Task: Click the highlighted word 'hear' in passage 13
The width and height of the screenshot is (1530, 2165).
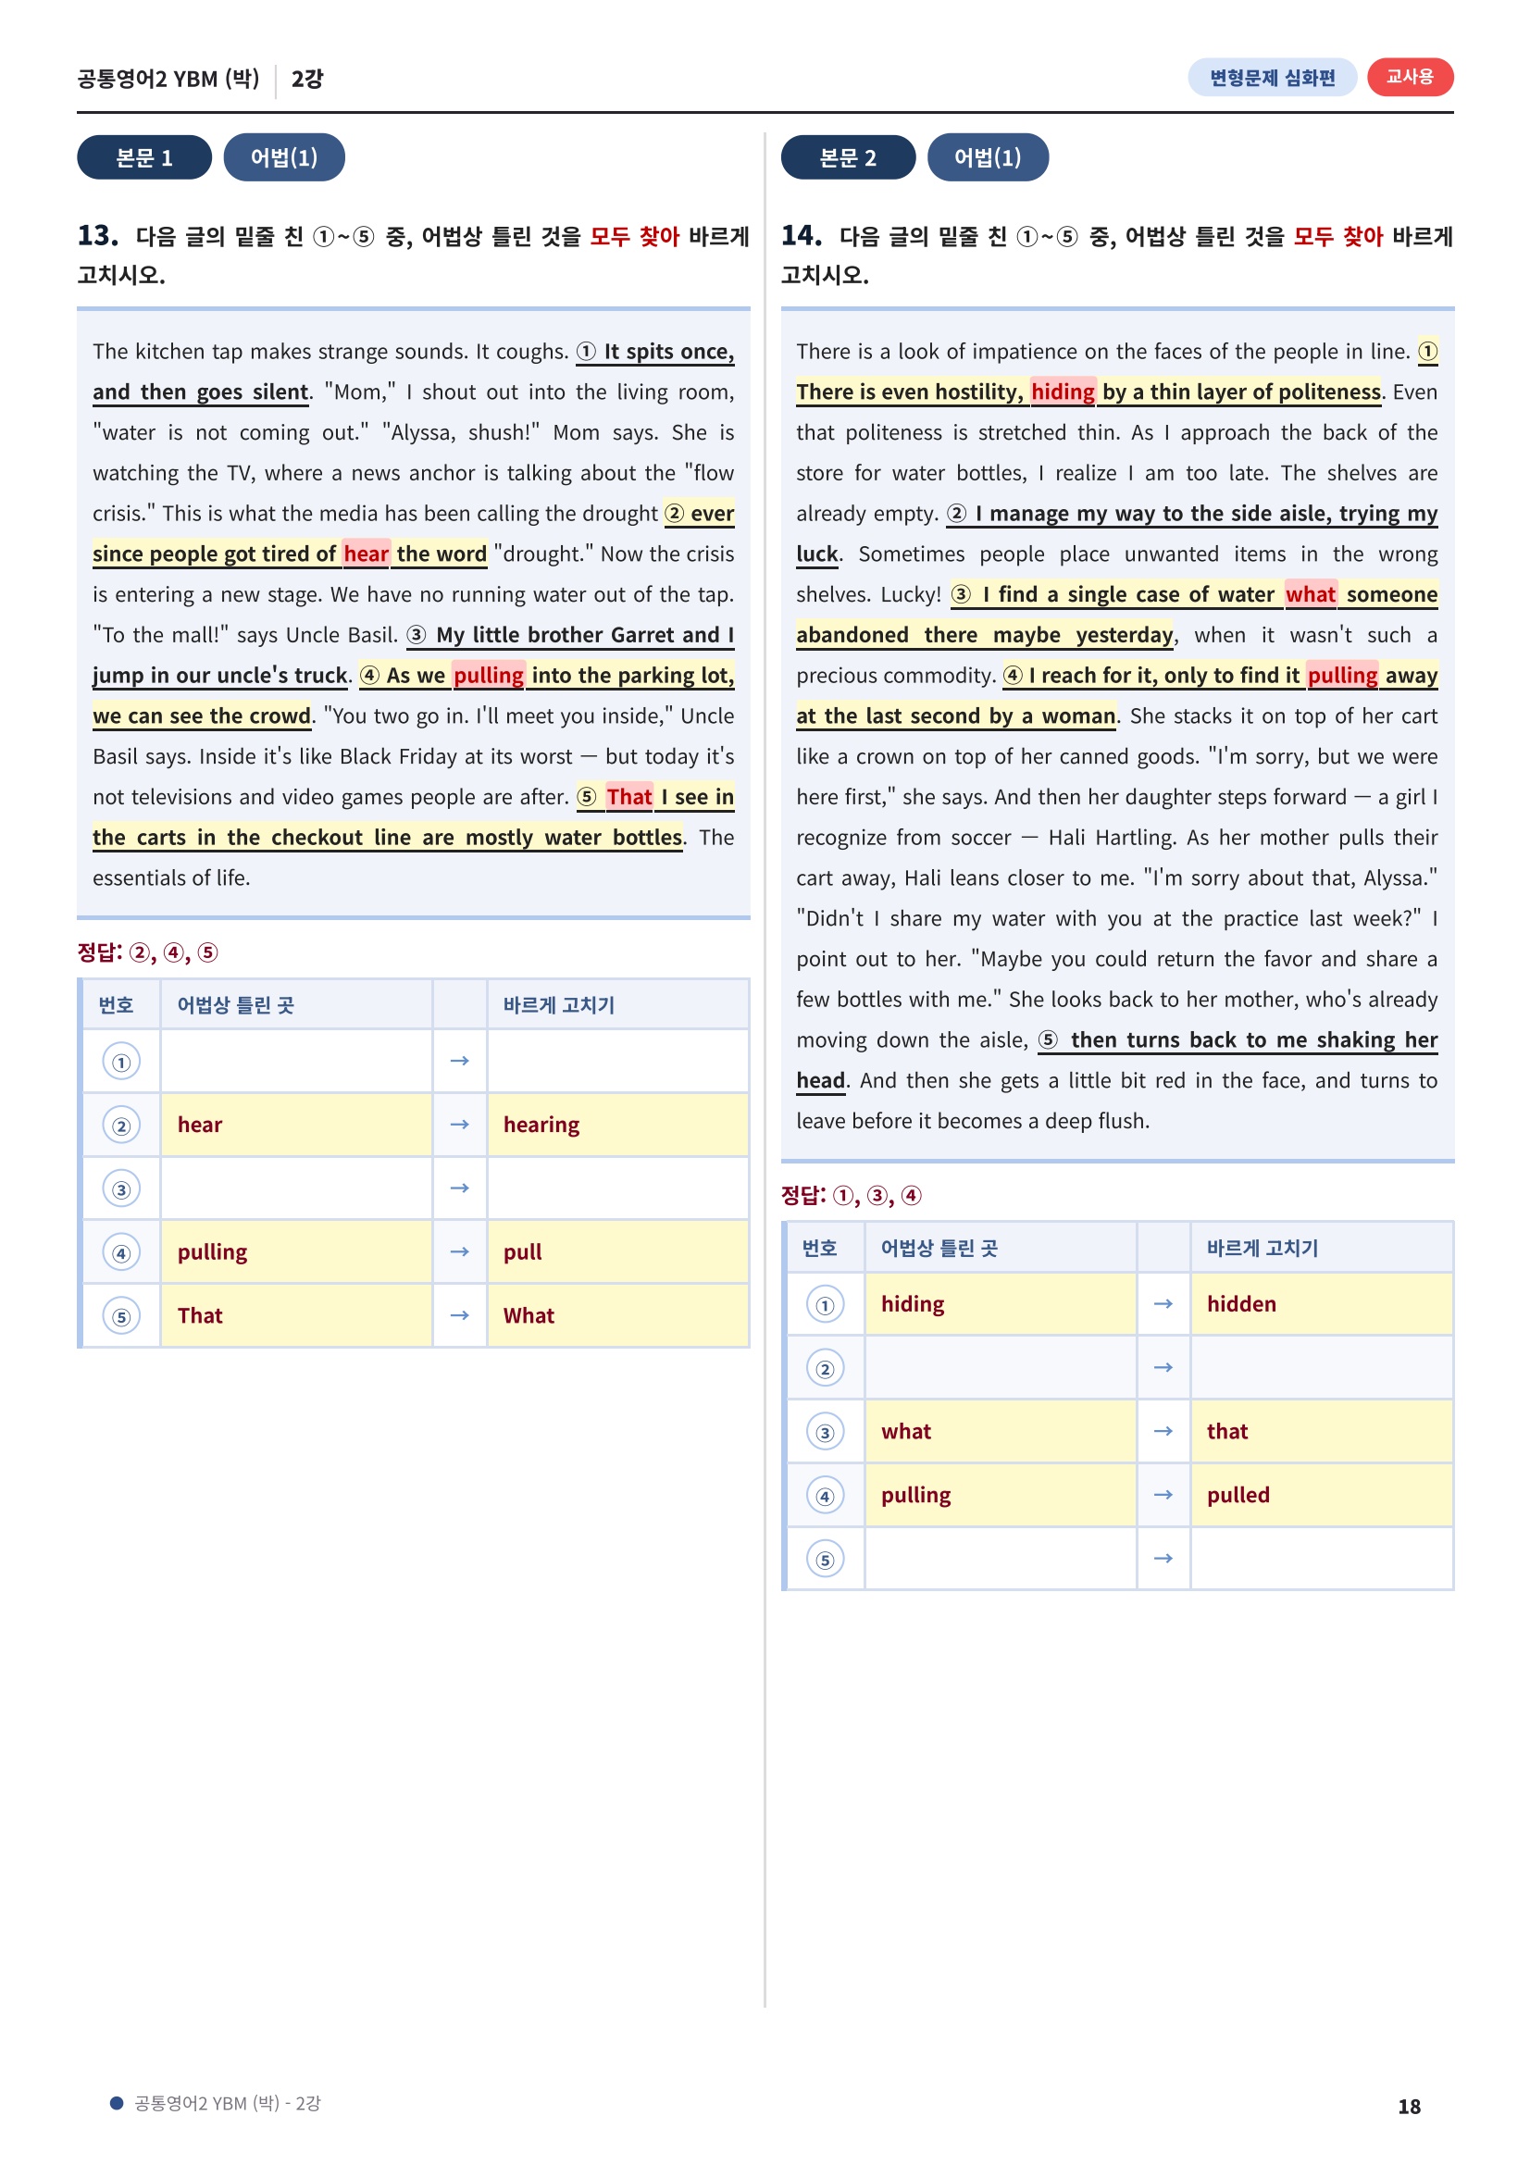Action: (x=366, y=554)
